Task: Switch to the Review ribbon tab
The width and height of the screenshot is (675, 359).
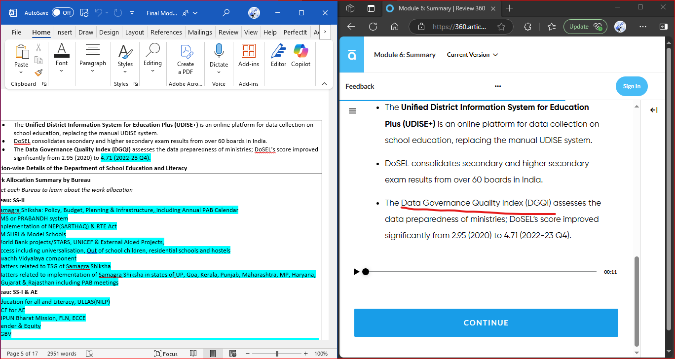Action: [x=228, y=32]
